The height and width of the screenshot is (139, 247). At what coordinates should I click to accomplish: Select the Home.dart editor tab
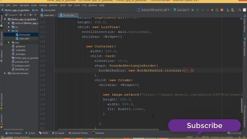(69, 15)
